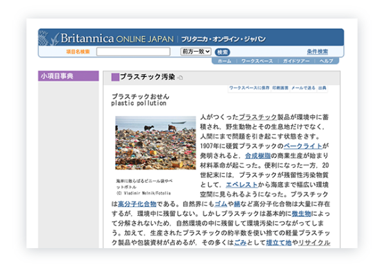The height and width of the screenshot is (270, 384).
Task: Click the 検索 search button
Action: tap(222, 52)
